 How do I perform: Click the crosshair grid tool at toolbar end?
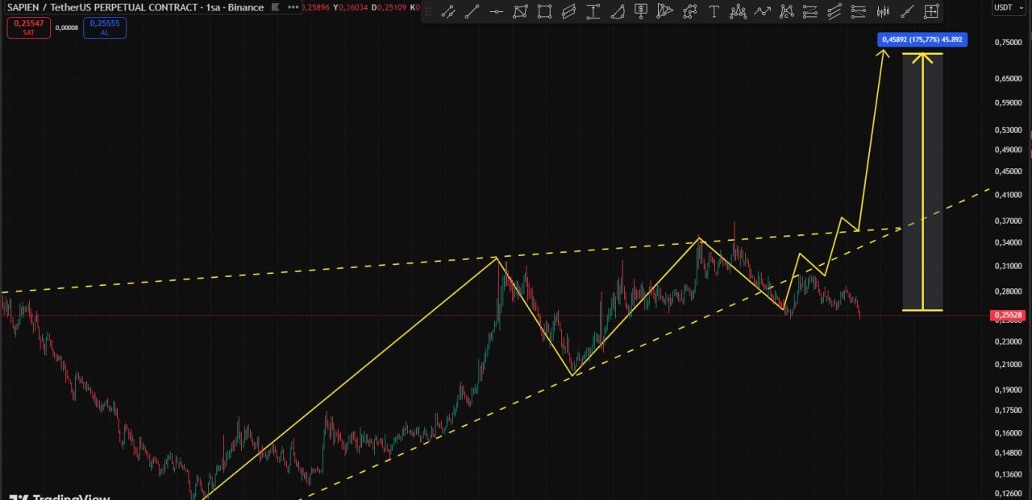(x=931, y=11)
